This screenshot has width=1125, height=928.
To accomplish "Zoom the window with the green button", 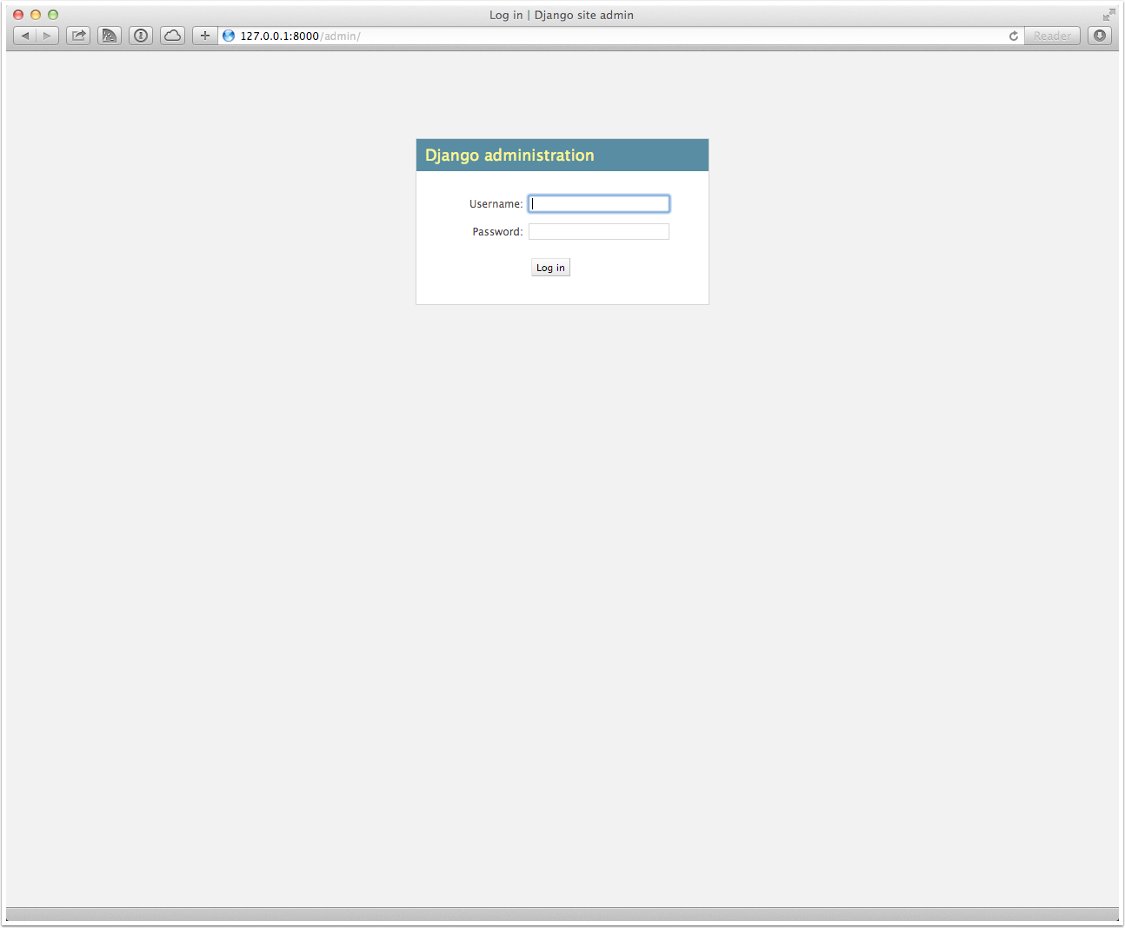I will coord(53,15).
